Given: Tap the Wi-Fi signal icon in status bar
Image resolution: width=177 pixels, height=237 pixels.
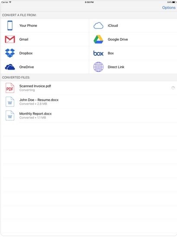Looking at the screenshot, I should [x=10, y=2].
